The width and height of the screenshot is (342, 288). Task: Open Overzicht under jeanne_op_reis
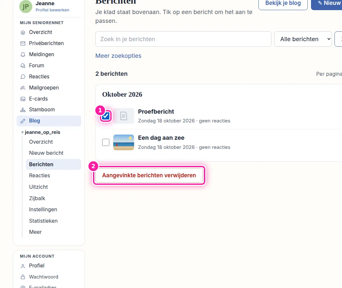41,142
